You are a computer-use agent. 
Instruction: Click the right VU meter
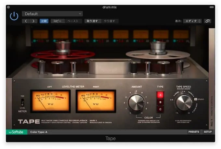(96, 101)
